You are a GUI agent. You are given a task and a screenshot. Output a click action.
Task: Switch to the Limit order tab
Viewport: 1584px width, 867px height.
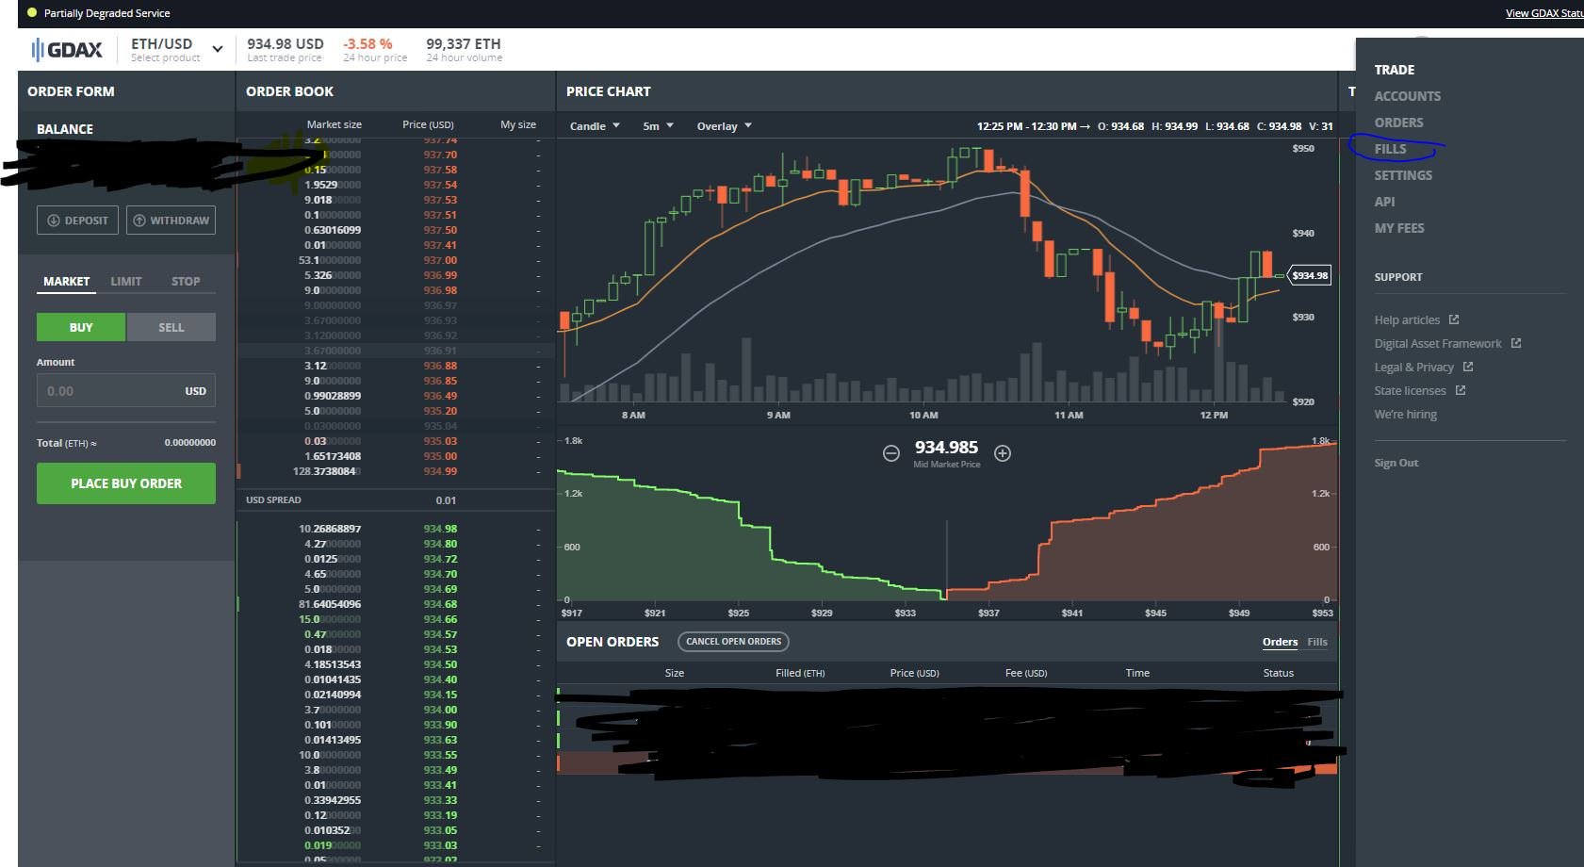126,282
